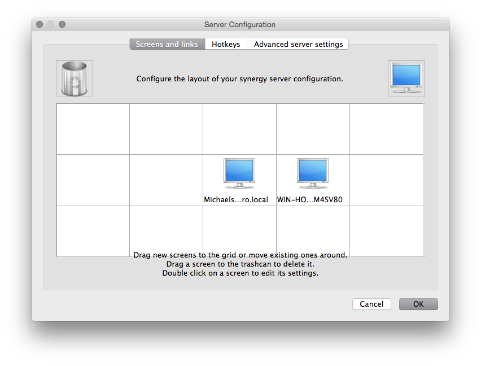Viewport: 481px width, 366px height.
Task: Confirm with the OK button
Action: coord(418,304)
